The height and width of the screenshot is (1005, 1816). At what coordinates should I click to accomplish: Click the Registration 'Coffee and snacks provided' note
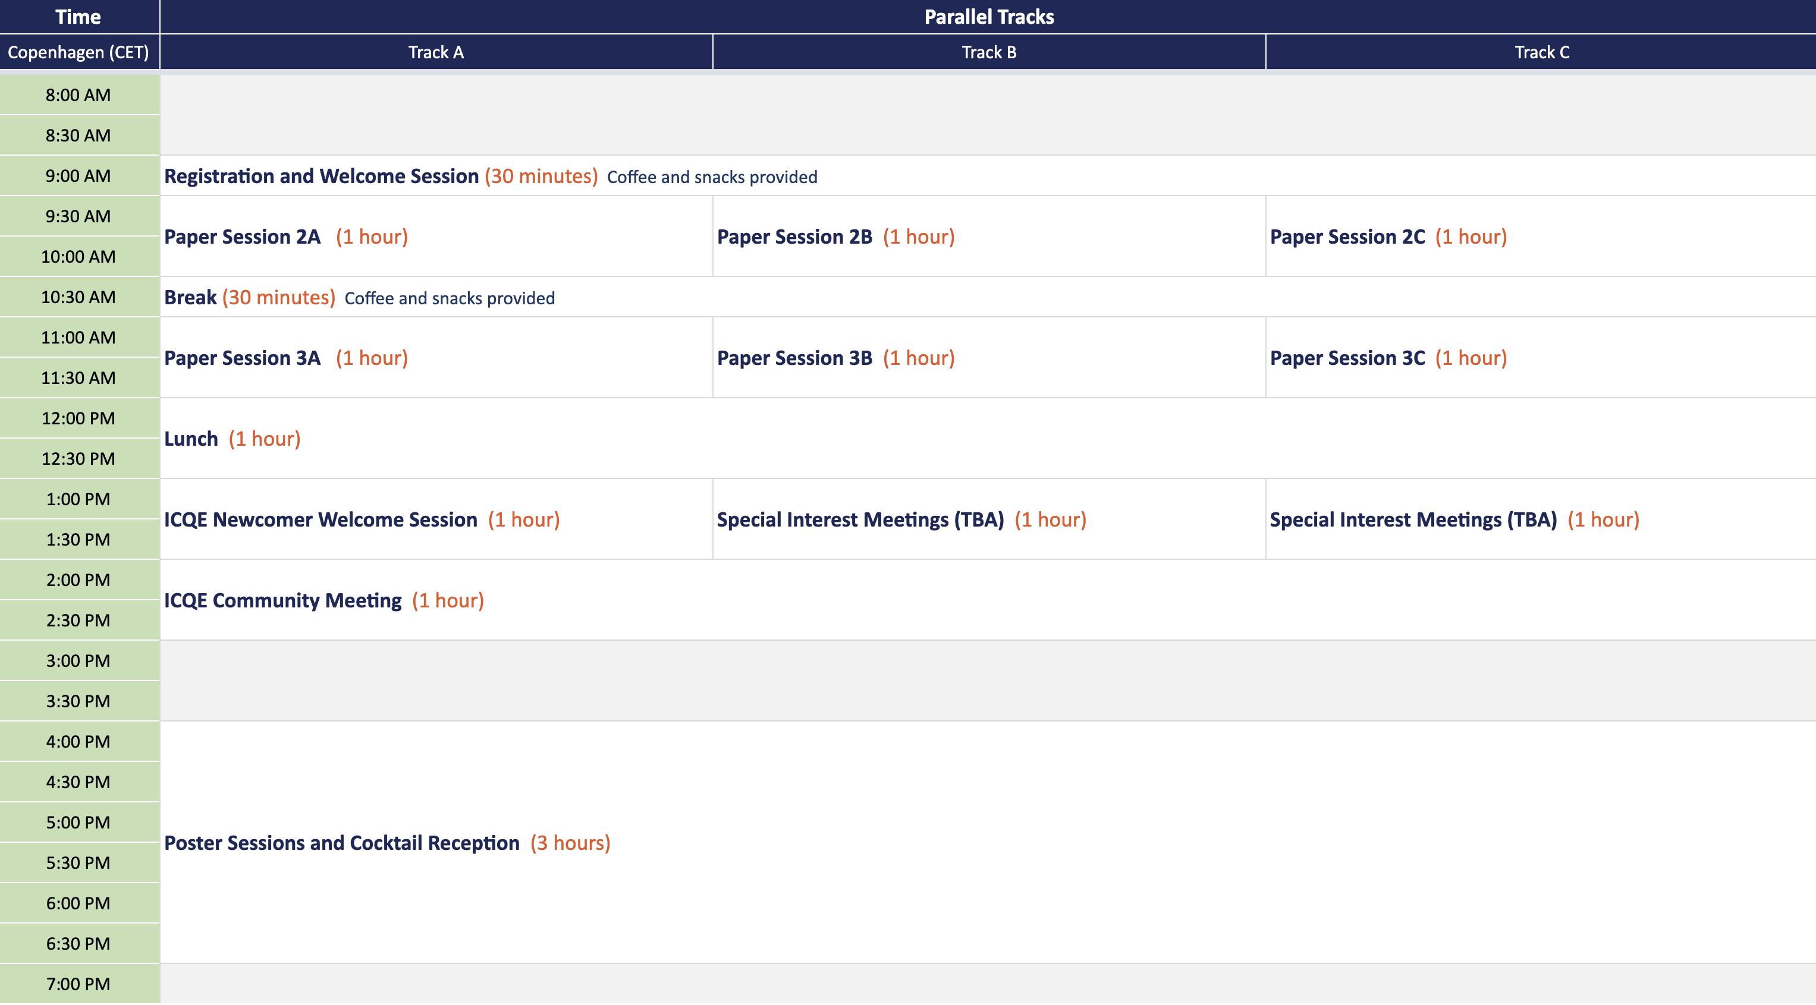coord(712,177)
